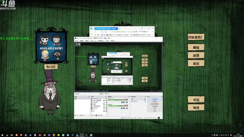Expand the browser bookmarks bar overflow chevron
The image size is (244, 137).
[153, 35]
